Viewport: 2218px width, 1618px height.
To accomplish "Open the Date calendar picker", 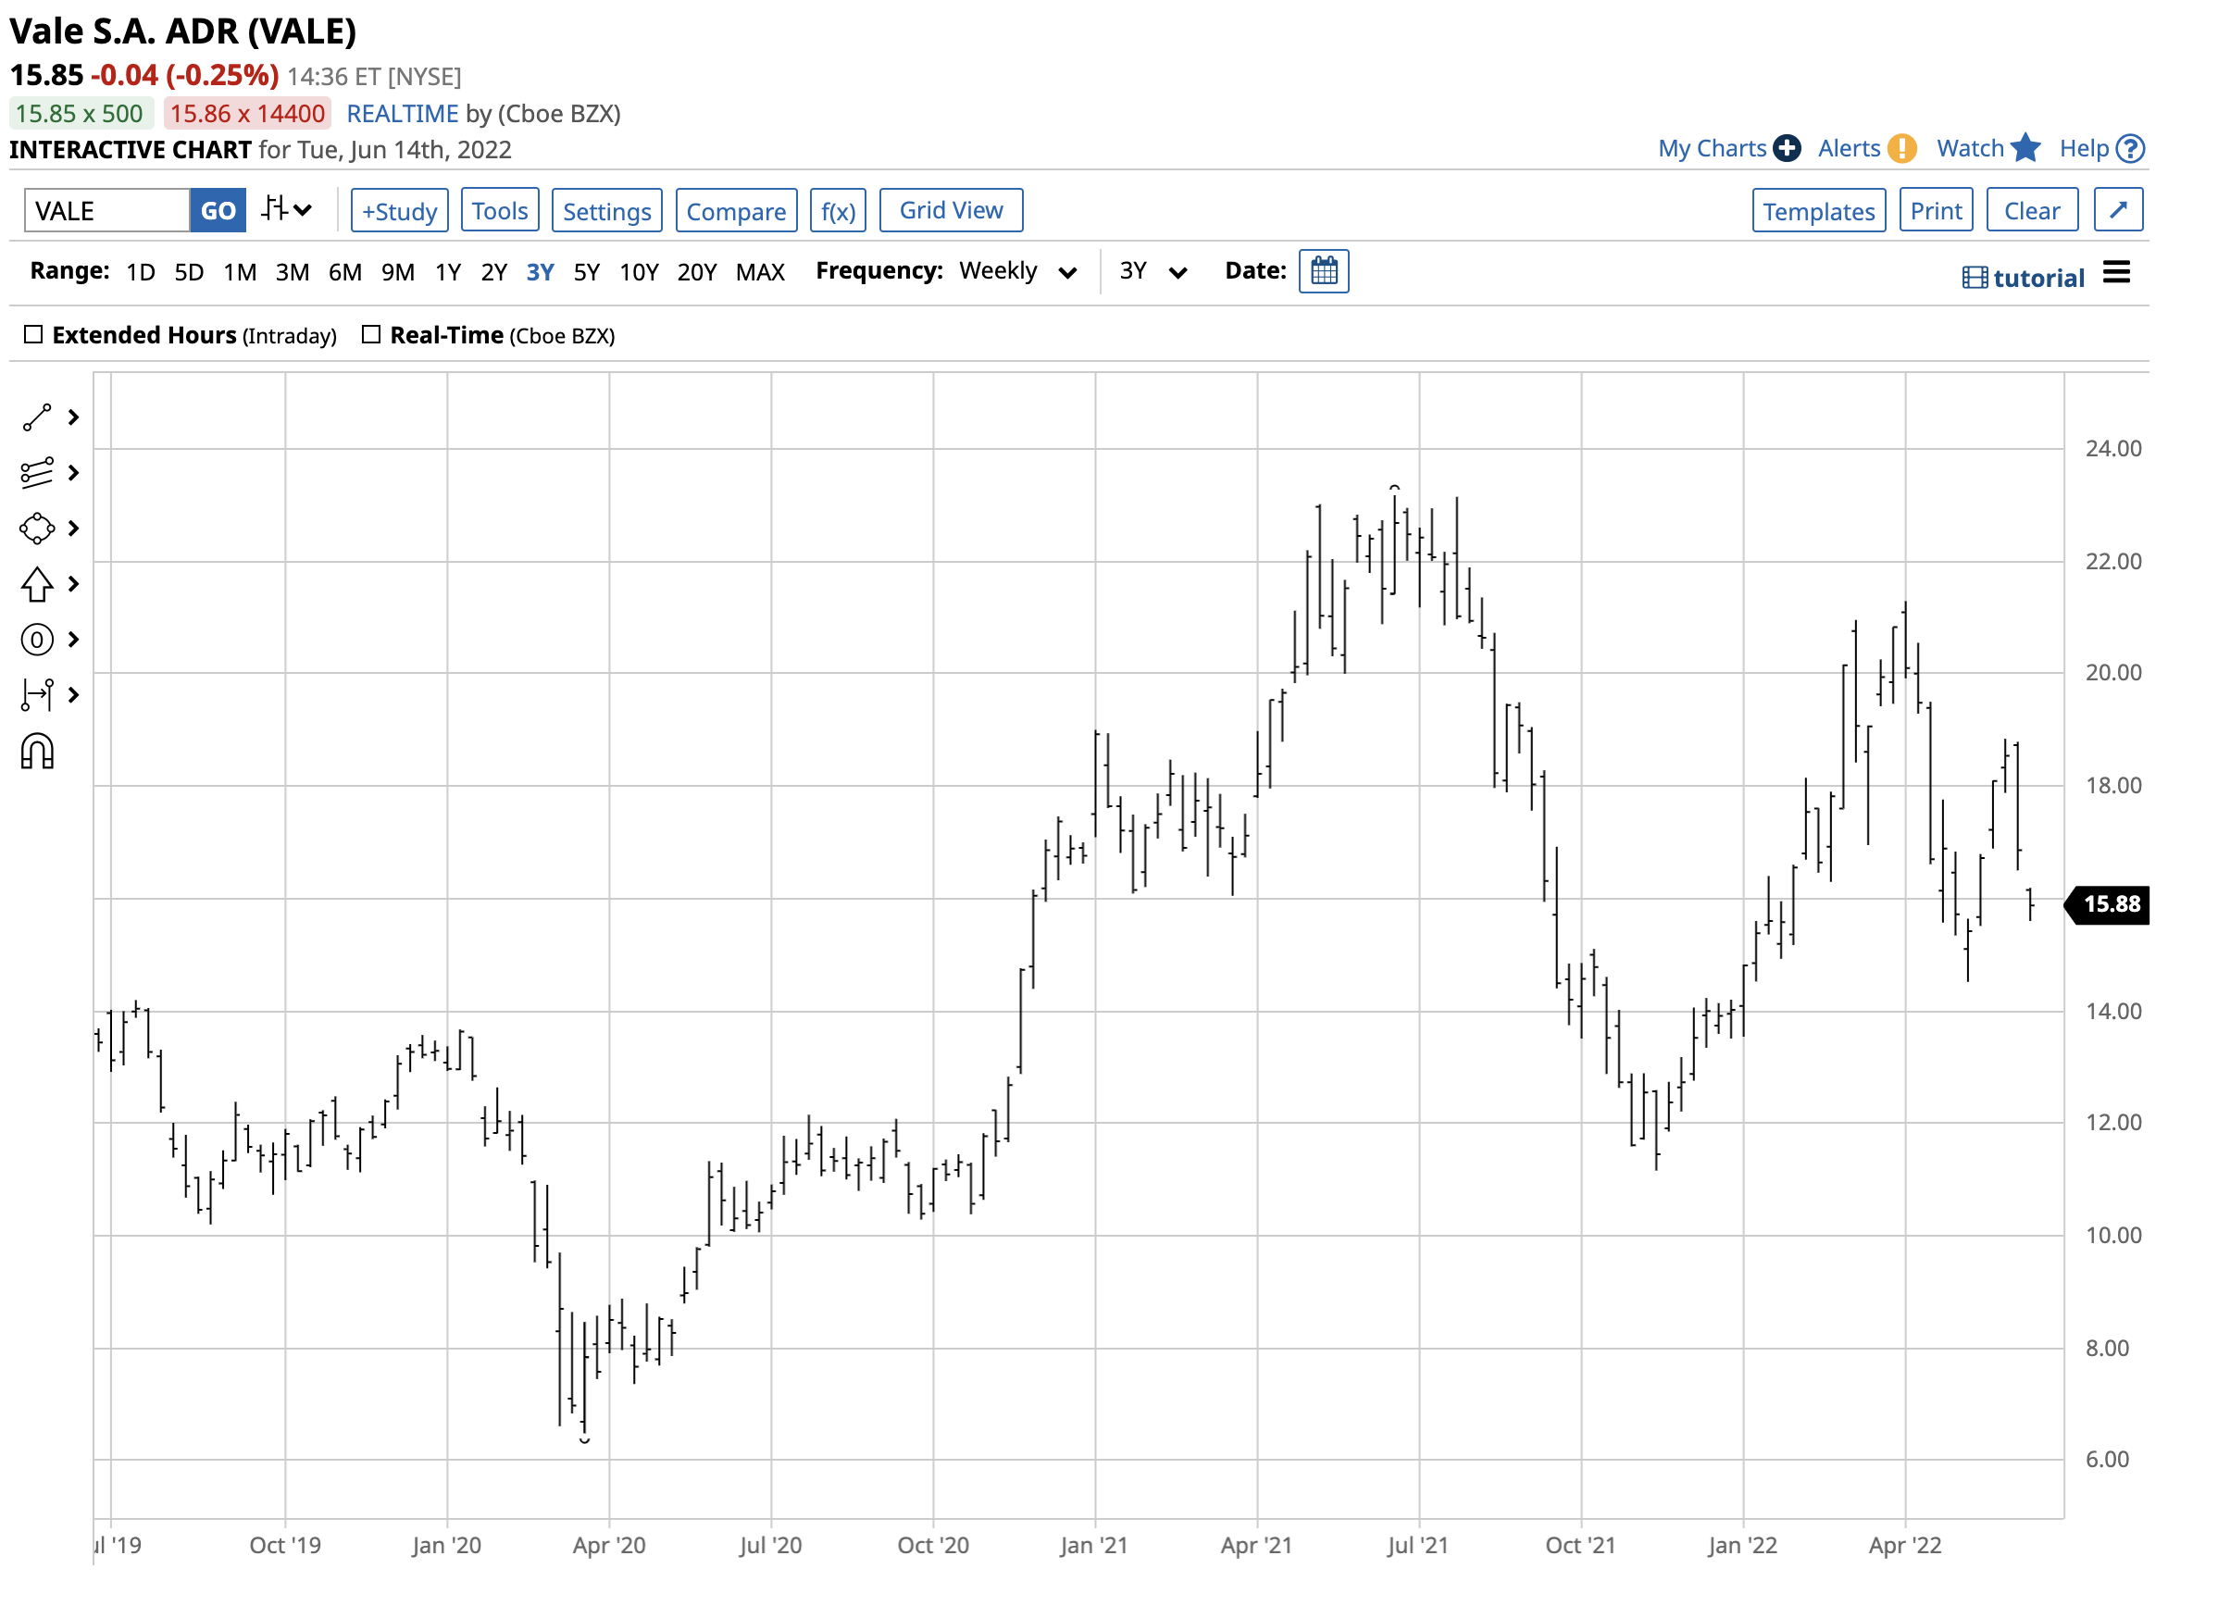I will (x=1323, y=271).
